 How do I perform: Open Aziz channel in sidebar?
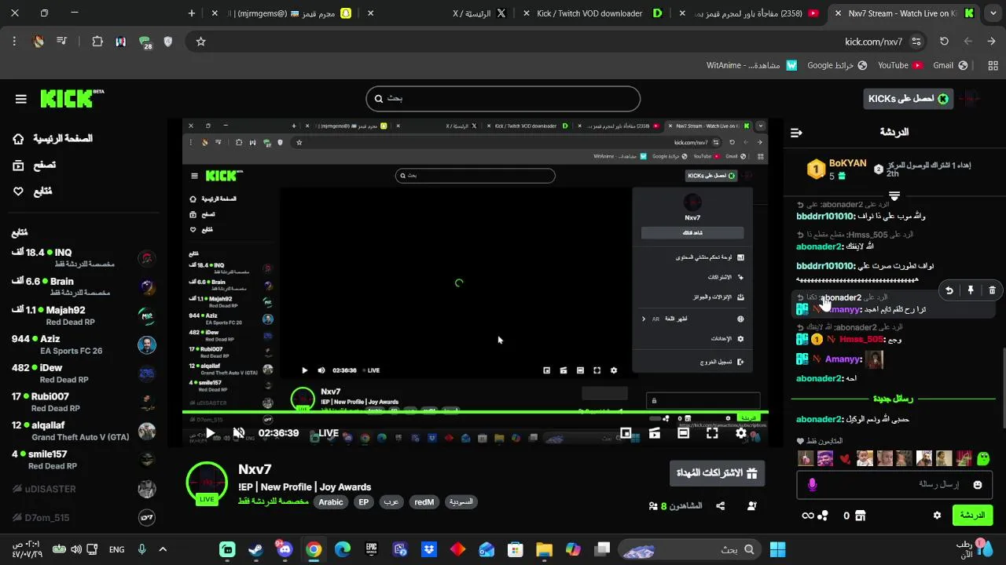pos(83,344)
